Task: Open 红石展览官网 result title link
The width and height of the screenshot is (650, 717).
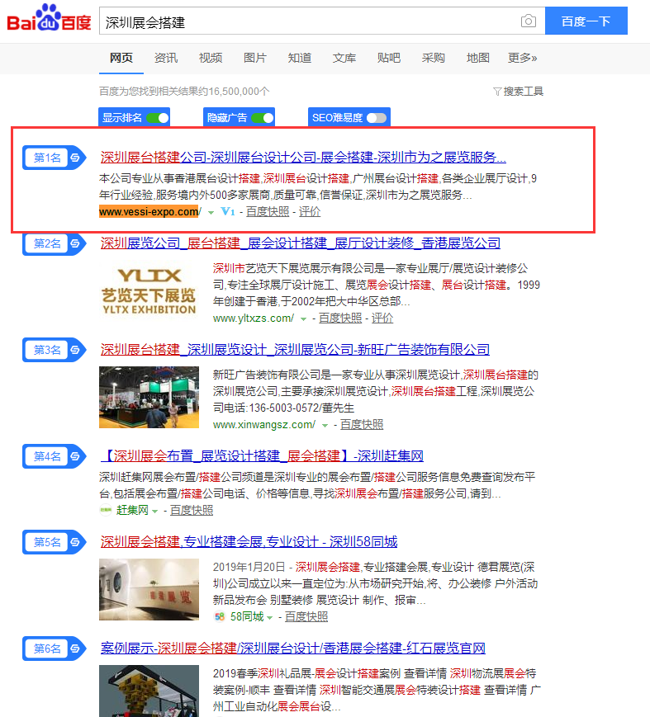Action: 293,648
